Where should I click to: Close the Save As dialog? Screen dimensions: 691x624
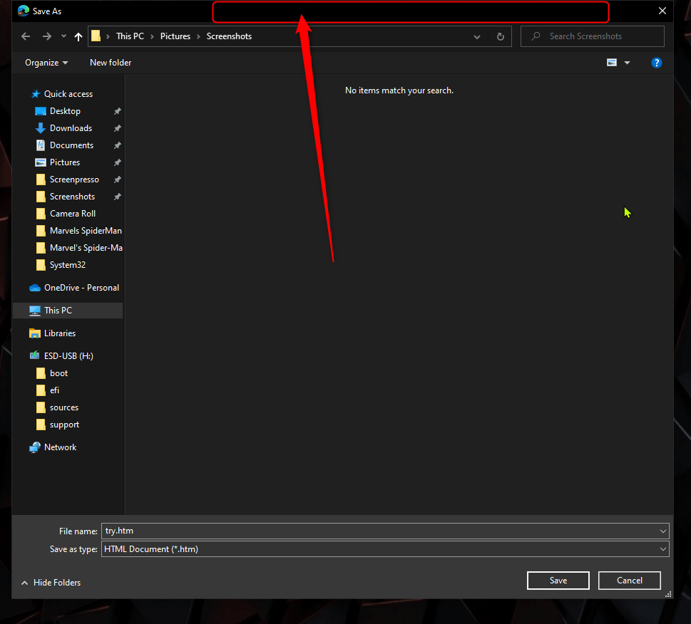pyautogui.click(x=662, y=11)
